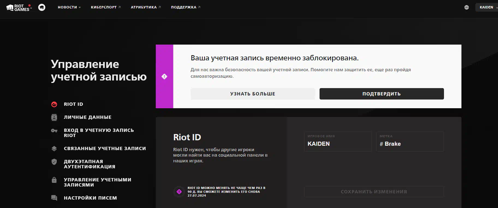Select RIOT ID in the sidebar
Image resolution: width=498 pixels, height=208 pixels.
pos(73,104)
